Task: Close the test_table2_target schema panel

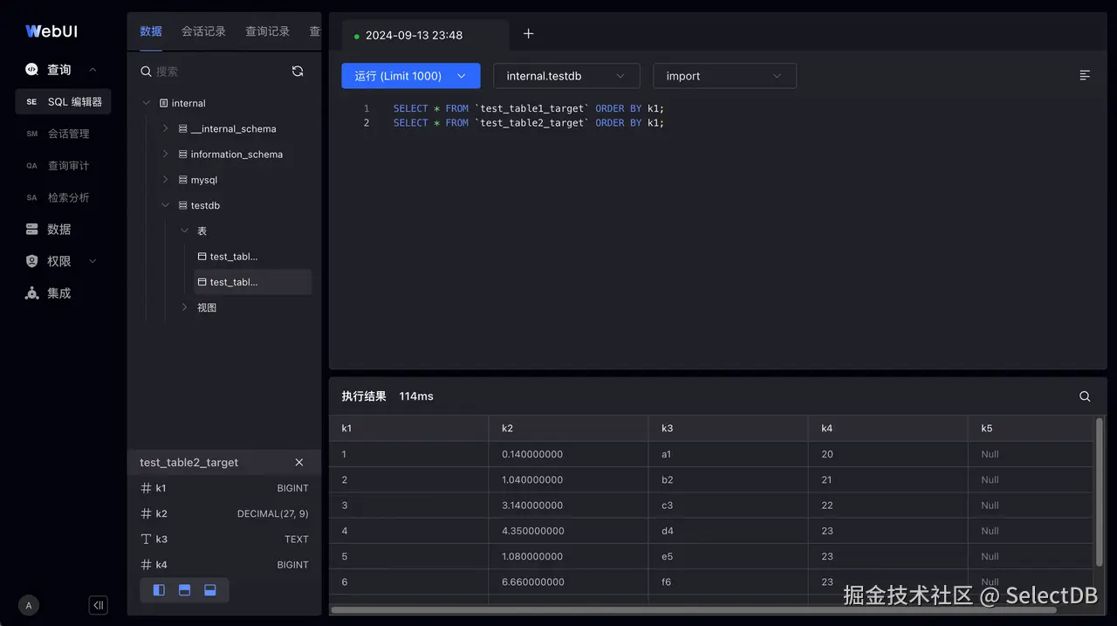Action: 299,463
